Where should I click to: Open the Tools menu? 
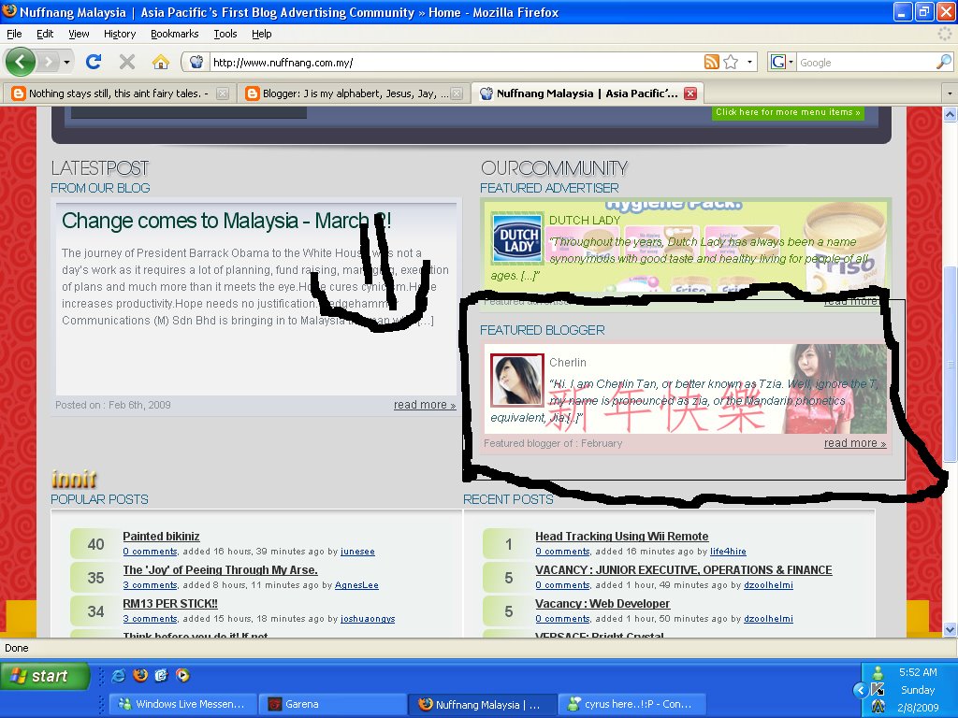pyautogui.click(x=225, y=35)
